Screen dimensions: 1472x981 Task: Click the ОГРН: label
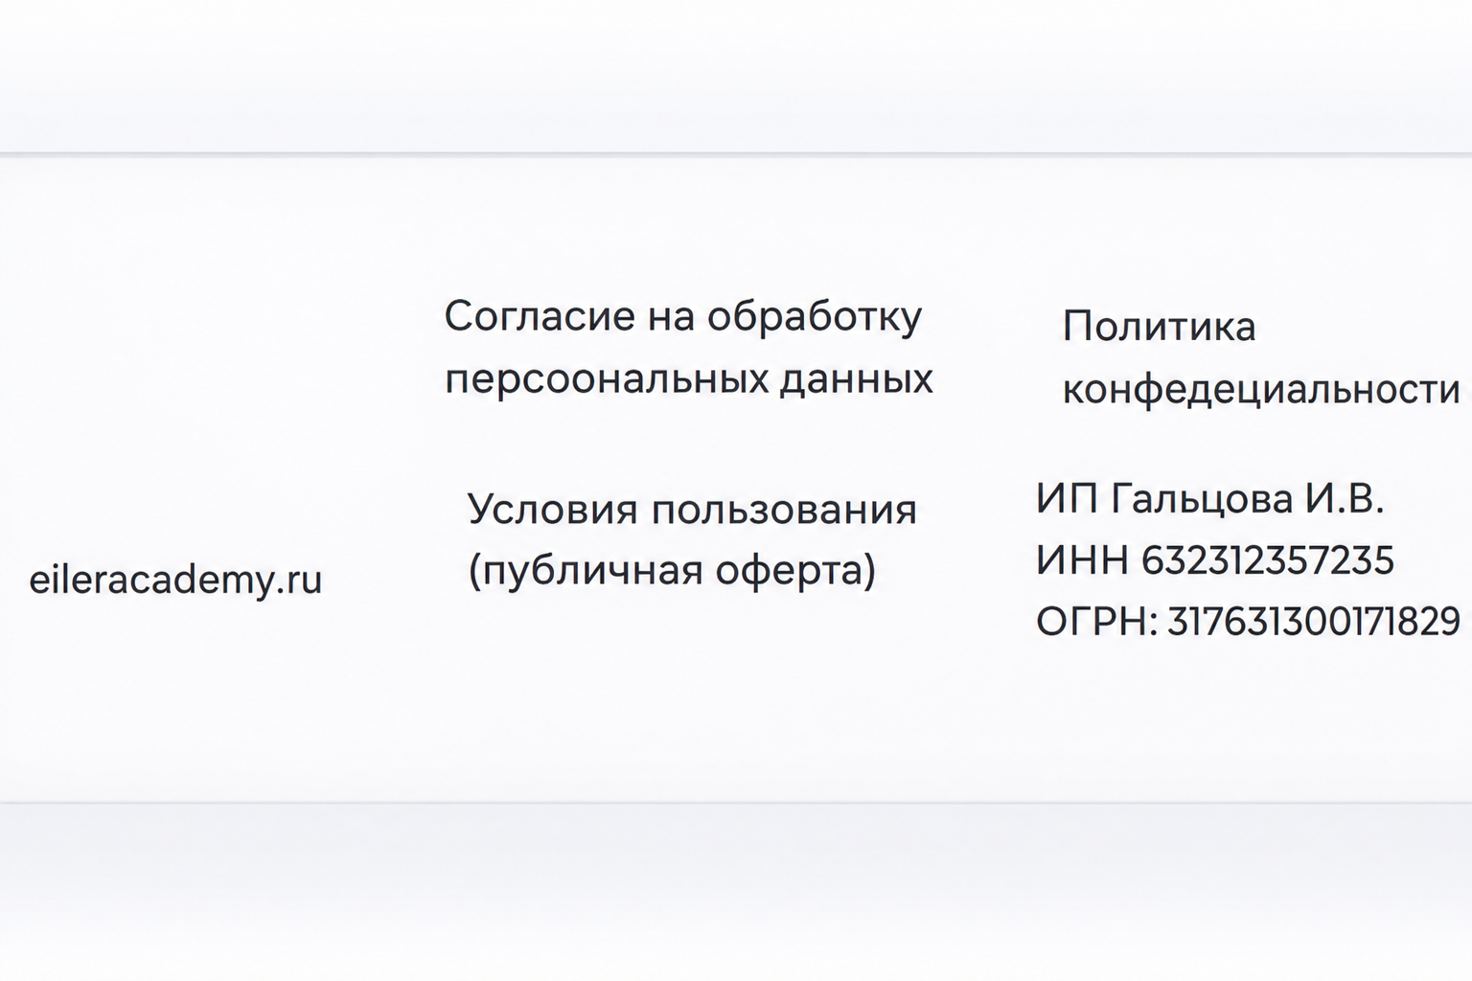[x=1097, y=621]
